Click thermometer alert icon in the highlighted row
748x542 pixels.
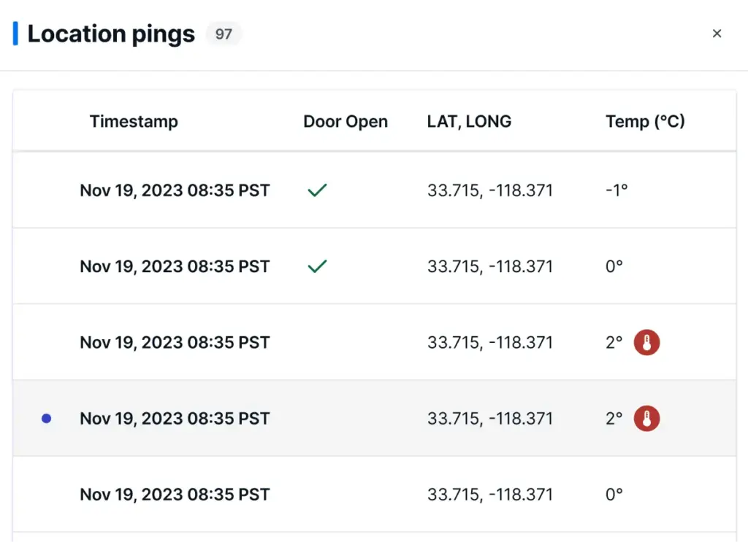coord(646,419)
